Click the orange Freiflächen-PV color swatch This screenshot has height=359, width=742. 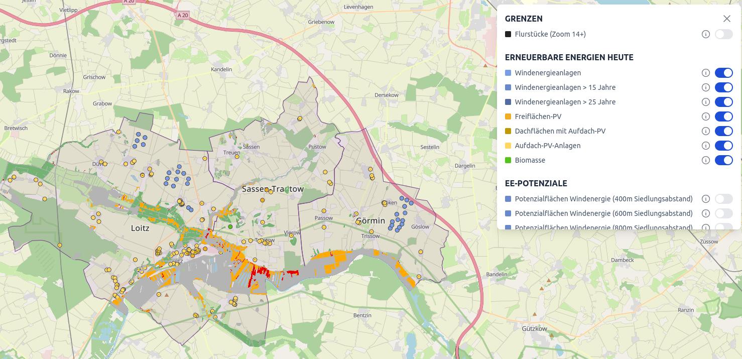[508, 116]
